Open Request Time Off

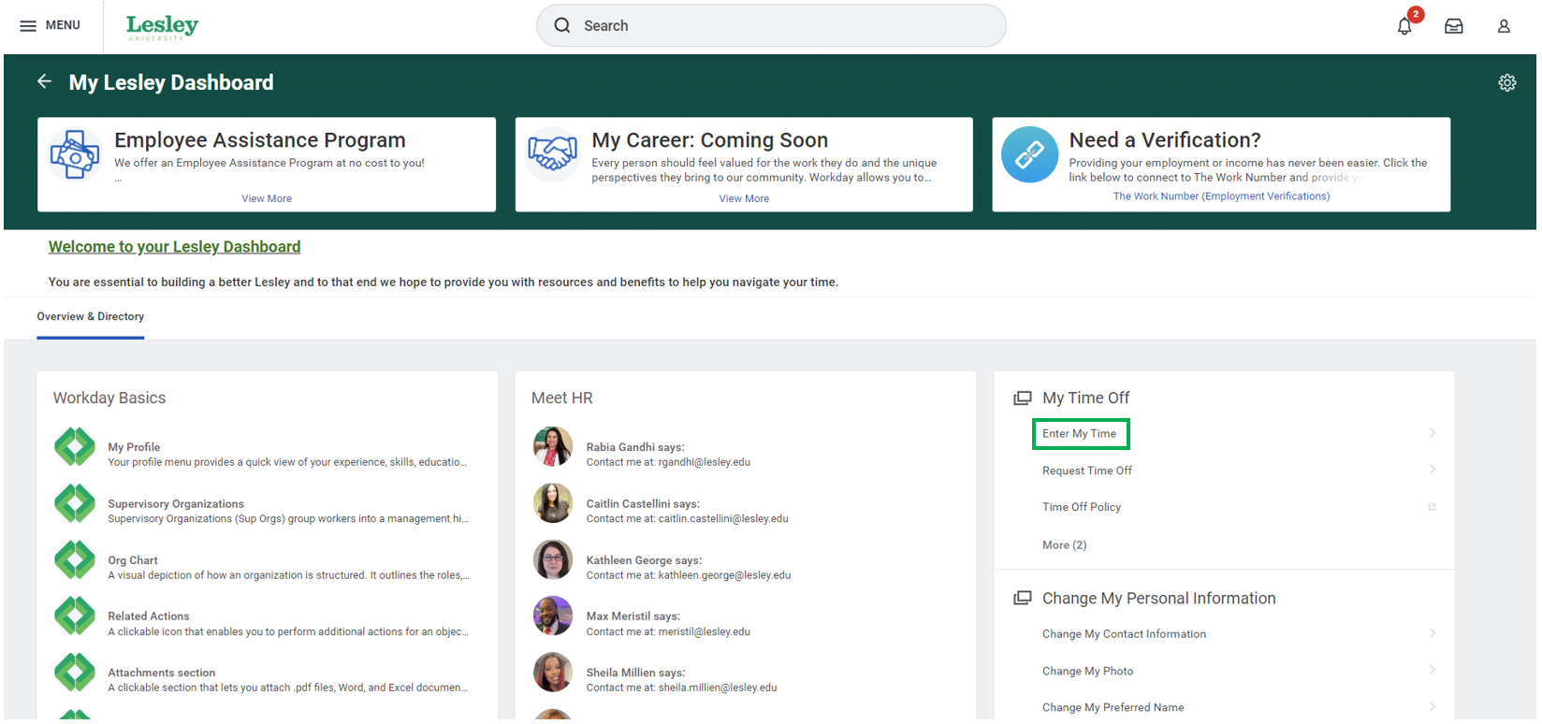pyautogui.click(x=1087, y=471)
